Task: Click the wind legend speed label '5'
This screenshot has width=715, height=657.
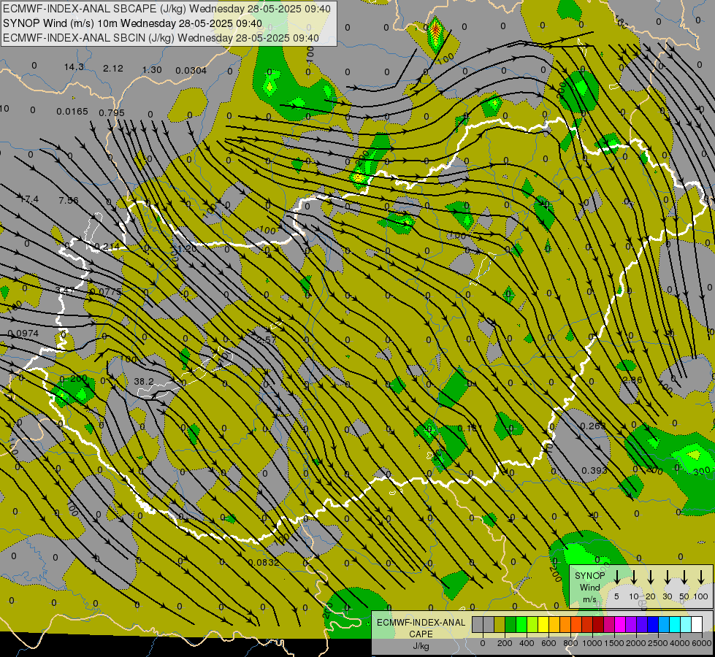Action: point(616,596)
